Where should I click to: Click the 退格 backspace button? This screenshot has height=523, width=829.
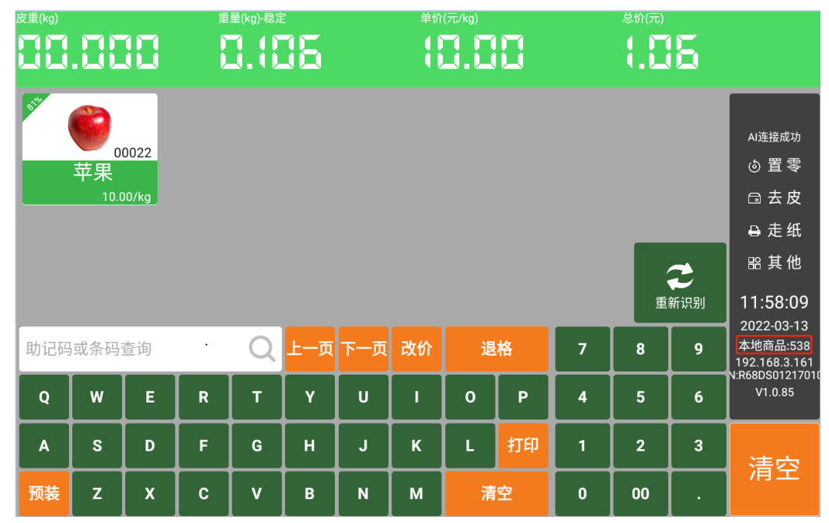[496, 348]
